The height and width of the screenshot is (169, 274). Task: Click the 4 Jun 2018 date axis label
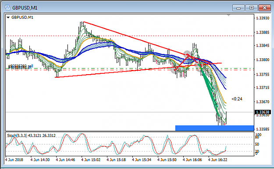point(14,160)
